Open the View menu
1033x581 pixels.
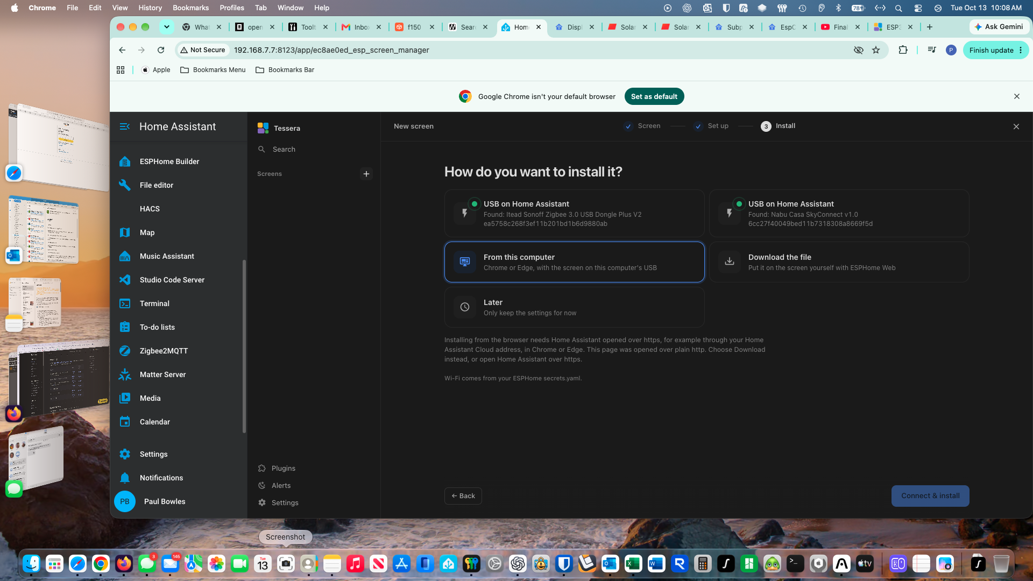[119, 8]
